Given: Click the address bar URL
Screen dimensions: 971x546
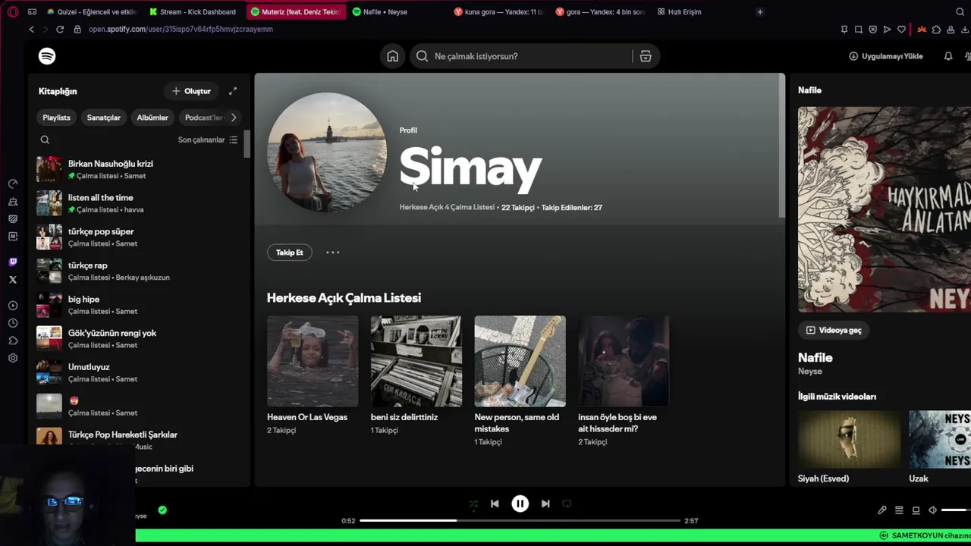Looking at the screenshot, I should [181, 29].
